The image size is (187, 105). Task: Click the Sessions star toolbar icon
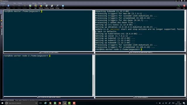[x=25, y=7]
